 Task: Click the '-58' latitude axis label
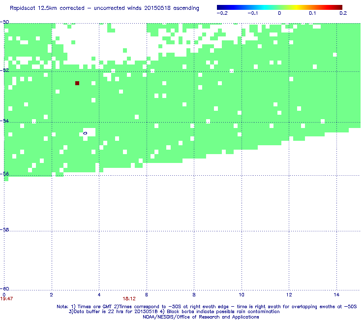pyautogui.click(x=4, y=229)
